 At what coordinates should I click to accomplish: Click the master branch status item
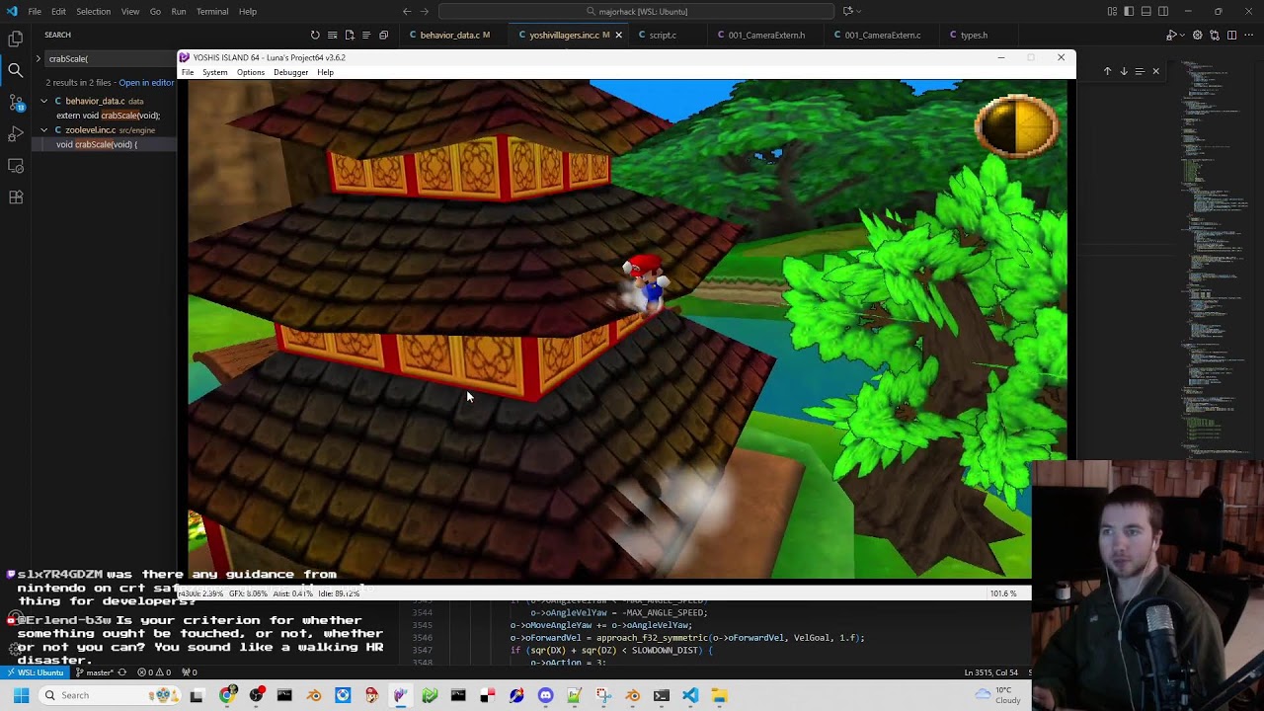pyautogui.click(x=94, y=672)
